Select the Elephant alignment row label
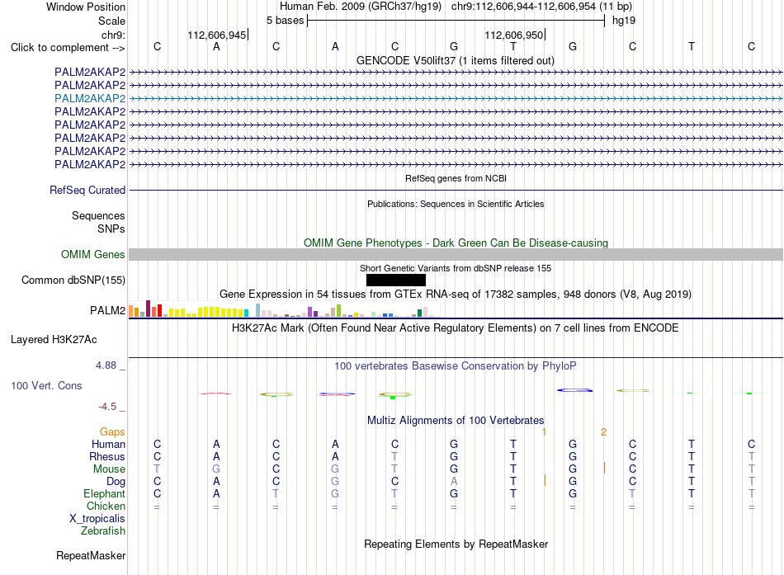 (105, 493)
